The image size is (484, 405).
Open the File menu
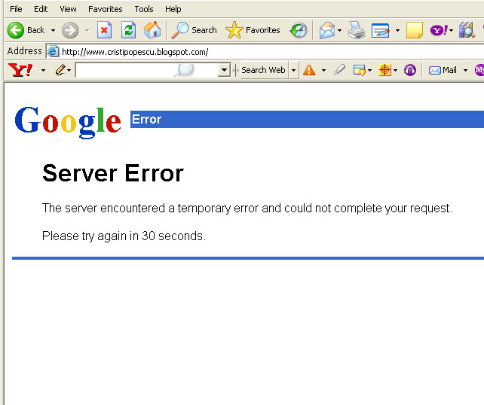(16, 9)
